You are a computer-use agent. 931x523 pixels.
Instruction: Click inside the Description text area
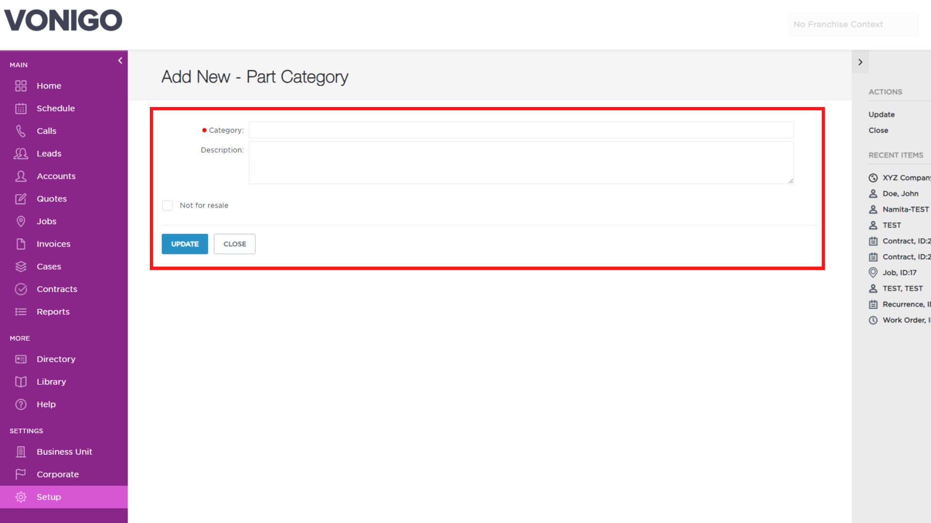point(521,163)
